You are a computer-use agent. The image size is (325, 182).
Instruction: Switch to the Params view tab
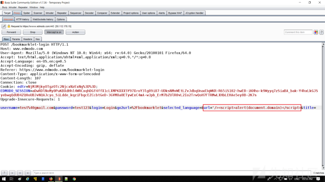click(x=16, y=39)
